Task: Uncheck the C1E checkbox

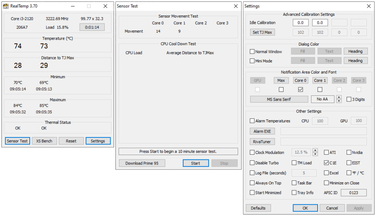Action: click(x=326, y=163)
